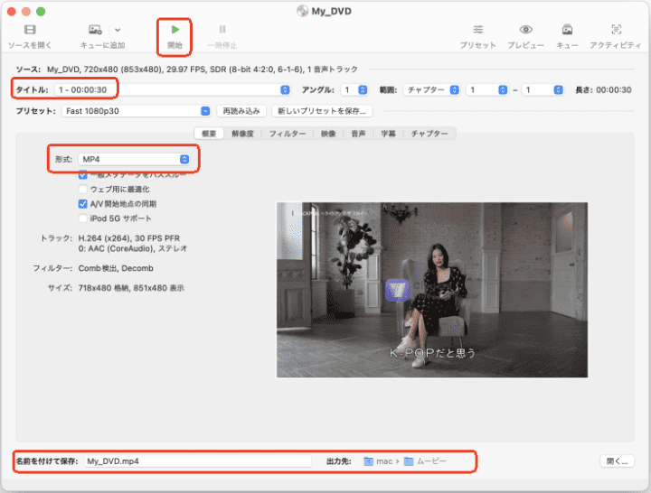Click the Open Source (ソースを開く) icon
The image size is (651, 493).
28,30
